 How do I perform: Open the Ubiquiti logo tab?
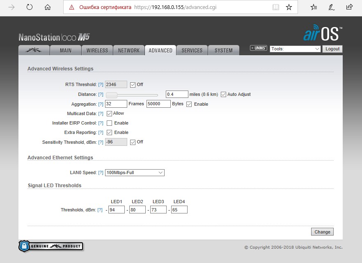pyautogui.click(x=34, y=50)
